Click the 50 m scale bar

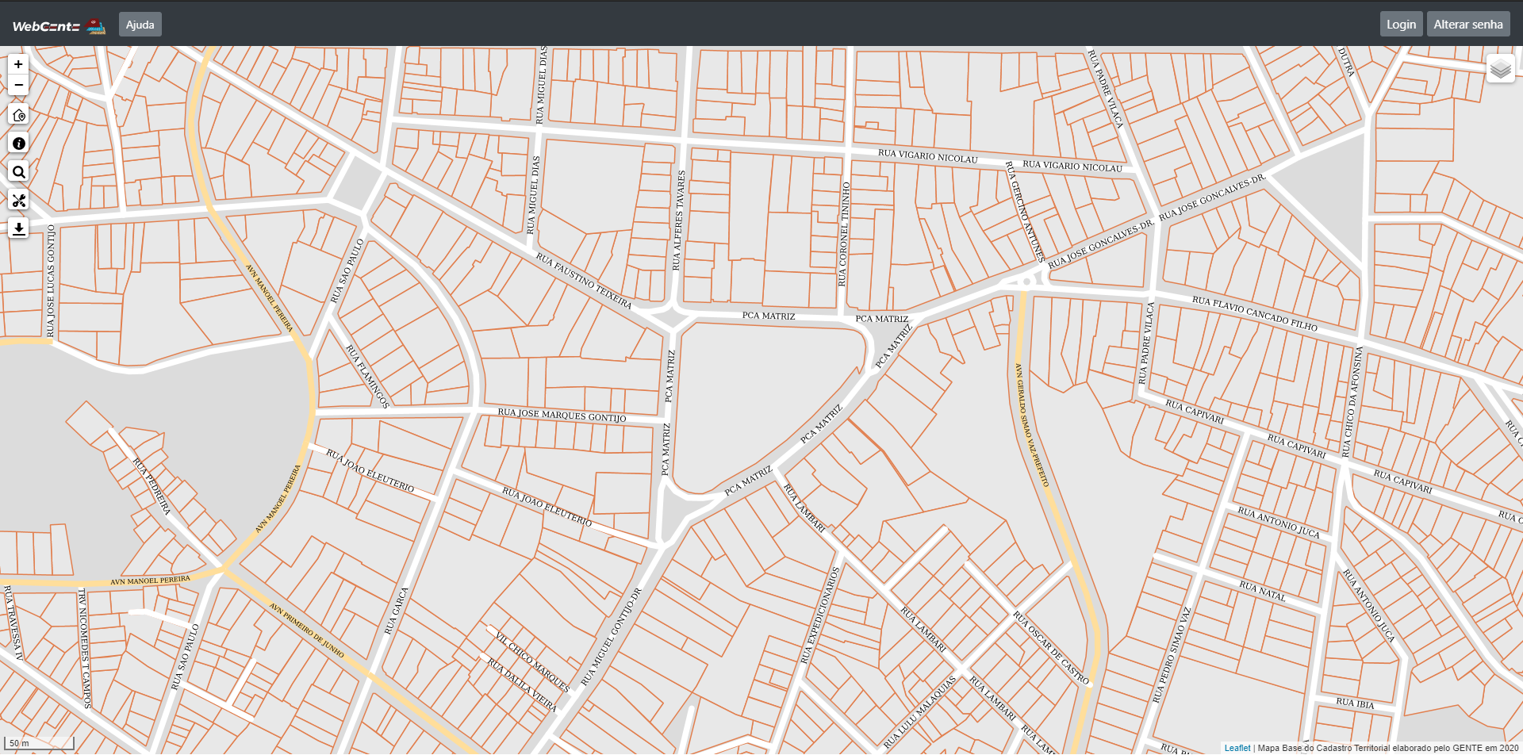point(38,743)
